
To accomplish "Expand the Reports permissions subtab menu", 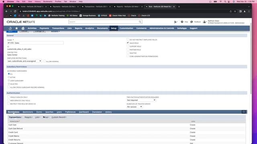I will (29, 117).
